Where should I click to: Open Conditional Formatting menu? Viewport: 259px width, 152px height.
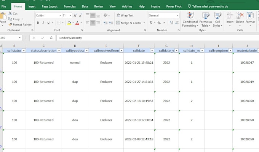[190, 19]
